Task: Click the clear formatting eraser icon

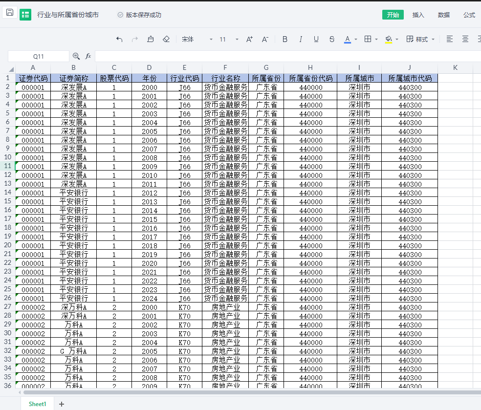Action: [x=166, y=39]
